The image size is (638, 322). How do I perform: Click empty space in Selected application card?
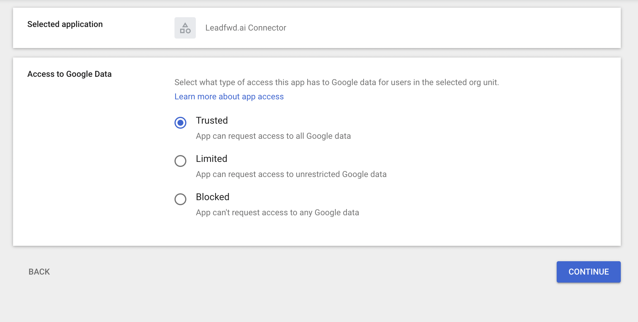(x=445, y=28)
